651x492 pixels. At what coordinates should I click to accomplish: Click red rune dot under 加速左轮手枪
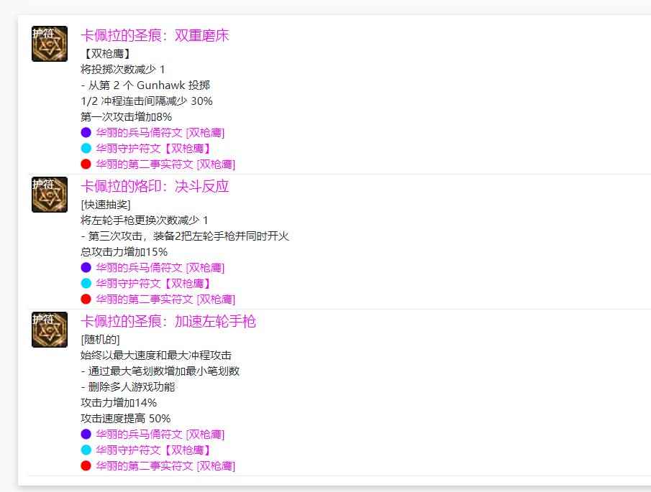(x=86, y=465)
